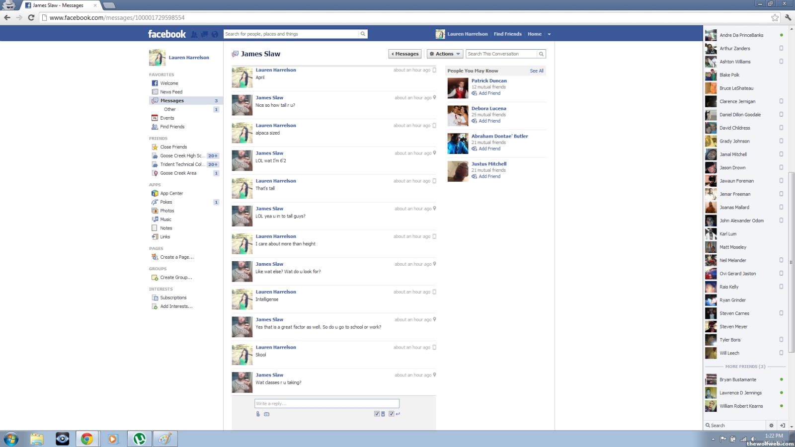Toggle the send-to-mobile checkbox
Image resolution: width=795 pixels, height=447 pixels.
coord(377,414)
